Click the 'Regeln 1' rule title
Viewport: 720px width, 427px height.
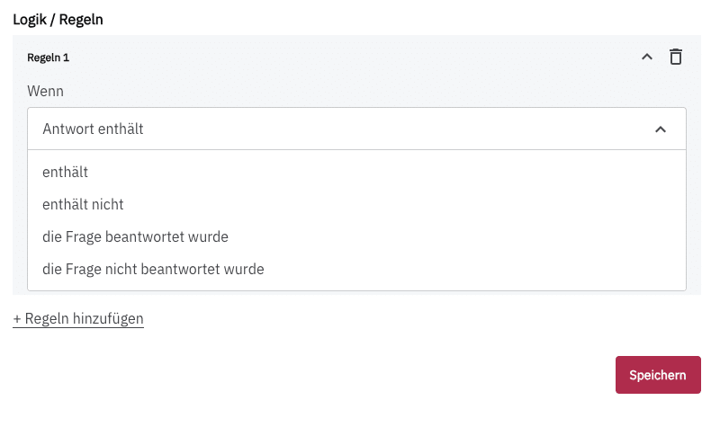coord(49,58)
